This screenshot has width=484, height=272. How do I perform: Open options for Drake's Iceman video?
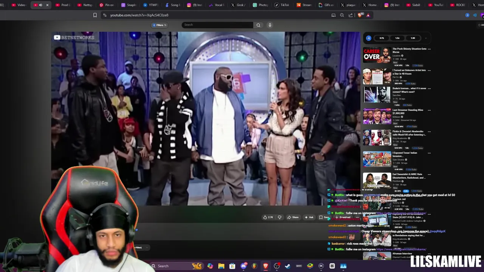tap(429, 88)
